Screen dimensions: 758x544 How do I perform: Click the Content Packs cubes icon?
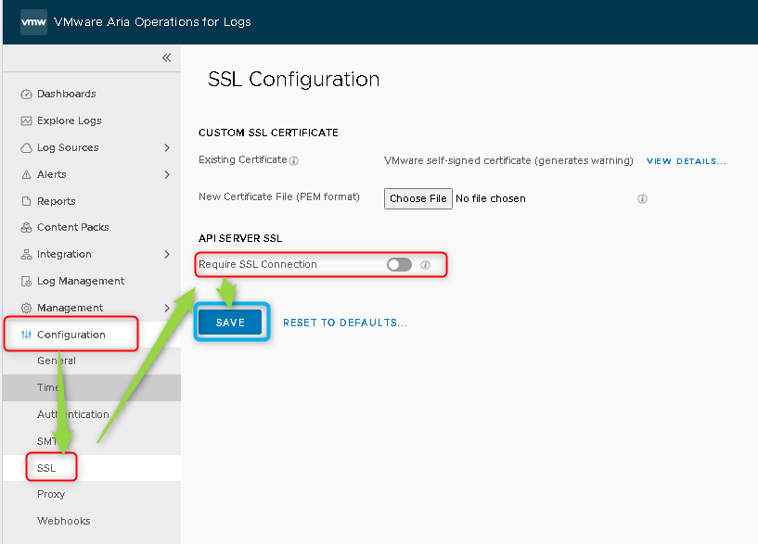click(x=26, y=228)
